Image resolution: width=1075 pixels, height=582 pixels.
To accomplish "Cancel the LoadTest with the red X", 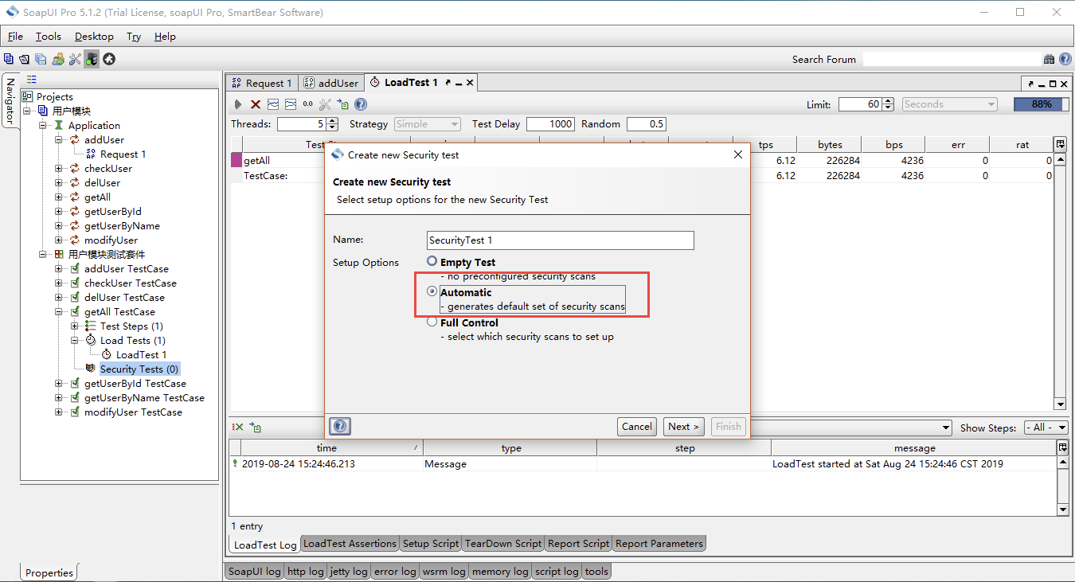I will (256, 104).
